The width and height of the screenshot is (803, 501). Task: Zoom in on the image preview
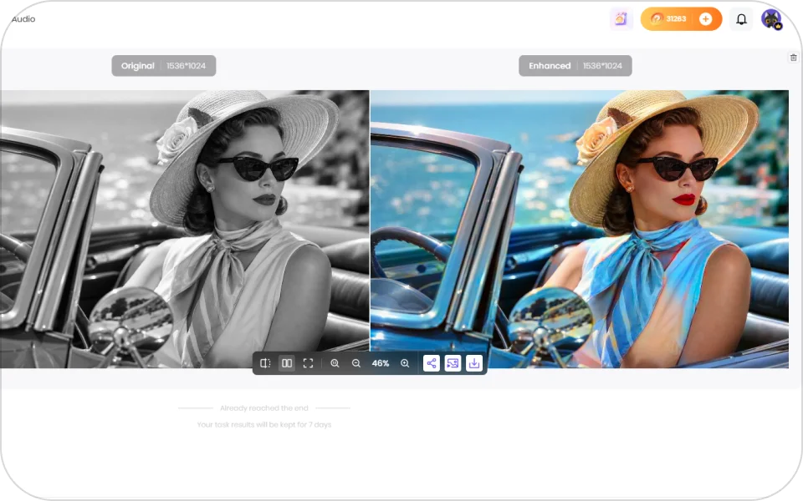click(405, 363)
